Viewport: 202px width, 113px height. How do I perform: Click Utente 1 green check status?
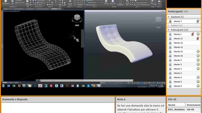(198, 34)
